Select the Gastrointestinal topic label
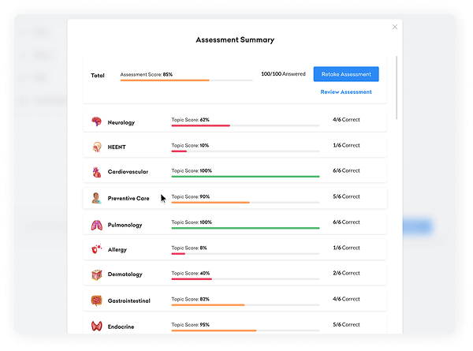This screenshot has width=473, height=351. 129,301
